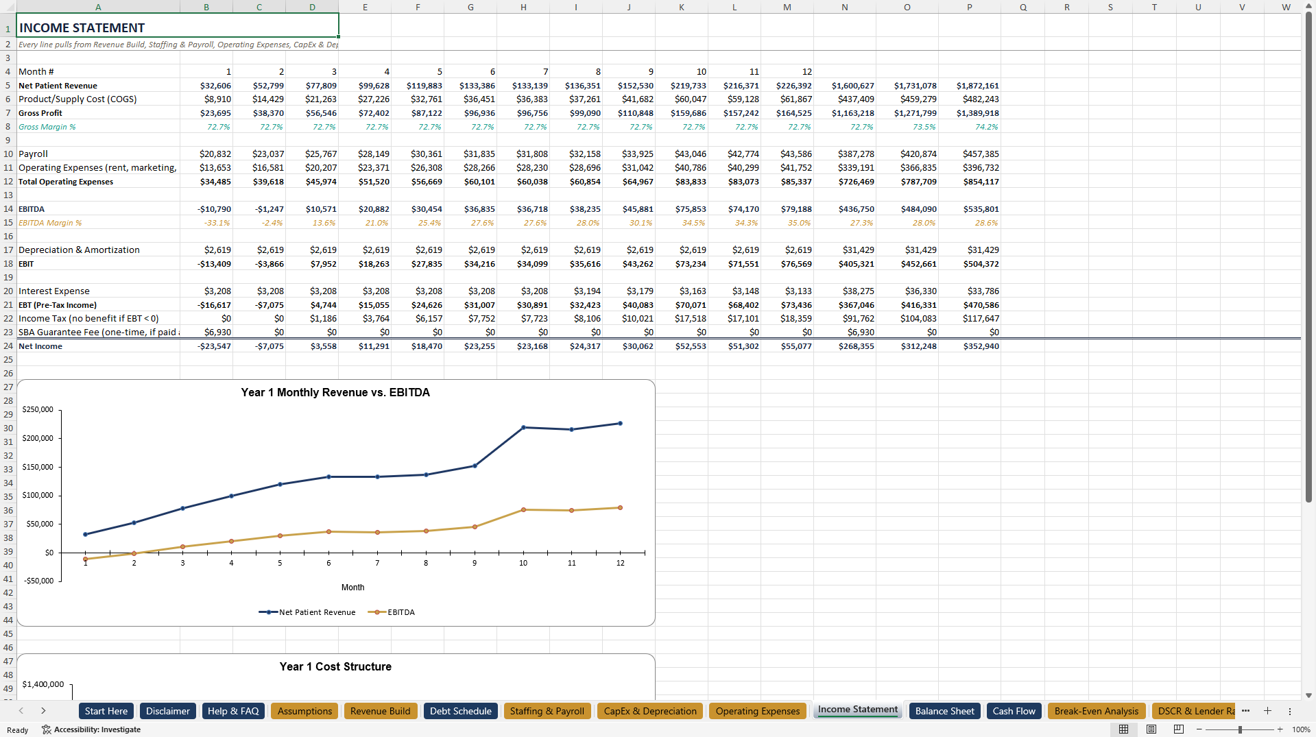
Task: Open Break-Even Analysis sheet tab
Action: tap(1096, 711)
